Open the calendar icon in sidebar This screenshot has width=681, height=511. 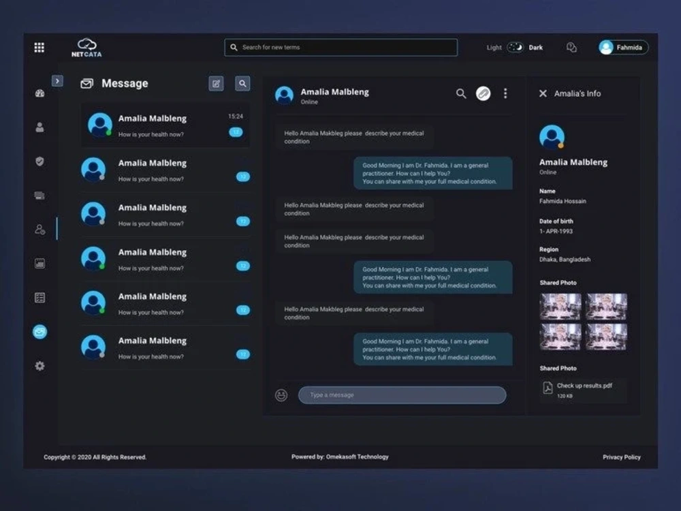tap(39, 263)
